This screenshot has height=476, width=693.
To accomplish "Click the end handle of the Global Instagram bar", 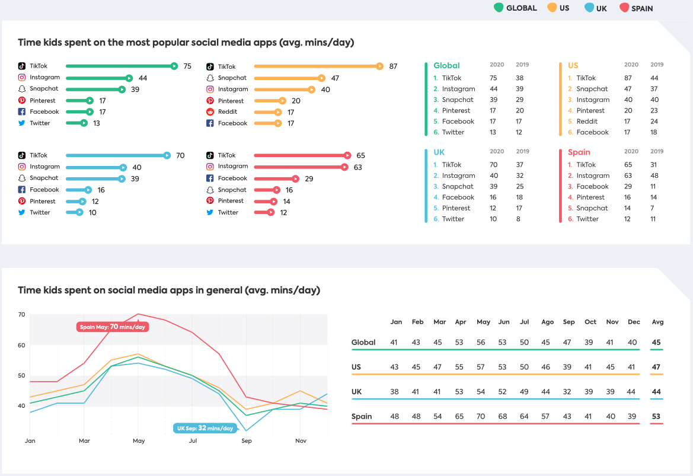I will pos(129,78).
